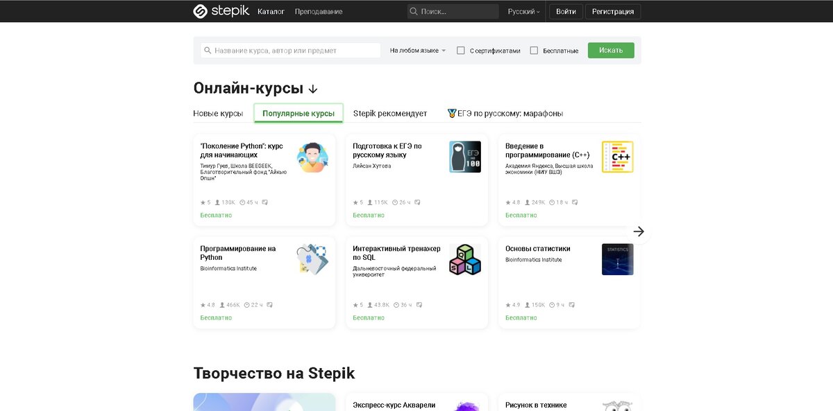This screenshot has width=833, height=411.
Task: Click 'Лайсан Хутова' author name
Action: click(372, 166)
